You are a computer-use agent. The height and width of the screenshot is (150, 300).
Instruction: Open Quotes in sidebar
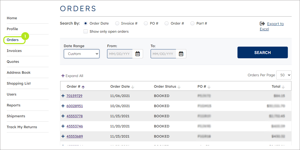[x=13, y=62]
